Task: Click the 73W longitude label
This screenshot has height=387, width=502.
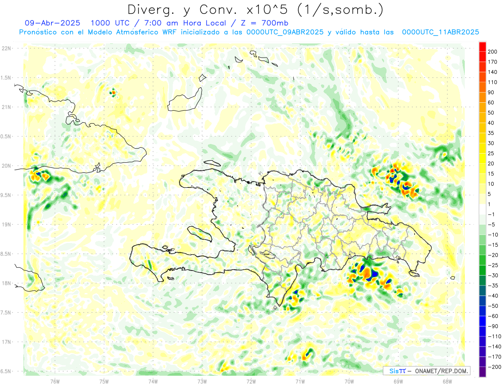Action: pyautogui.click(x=202, y=381)
